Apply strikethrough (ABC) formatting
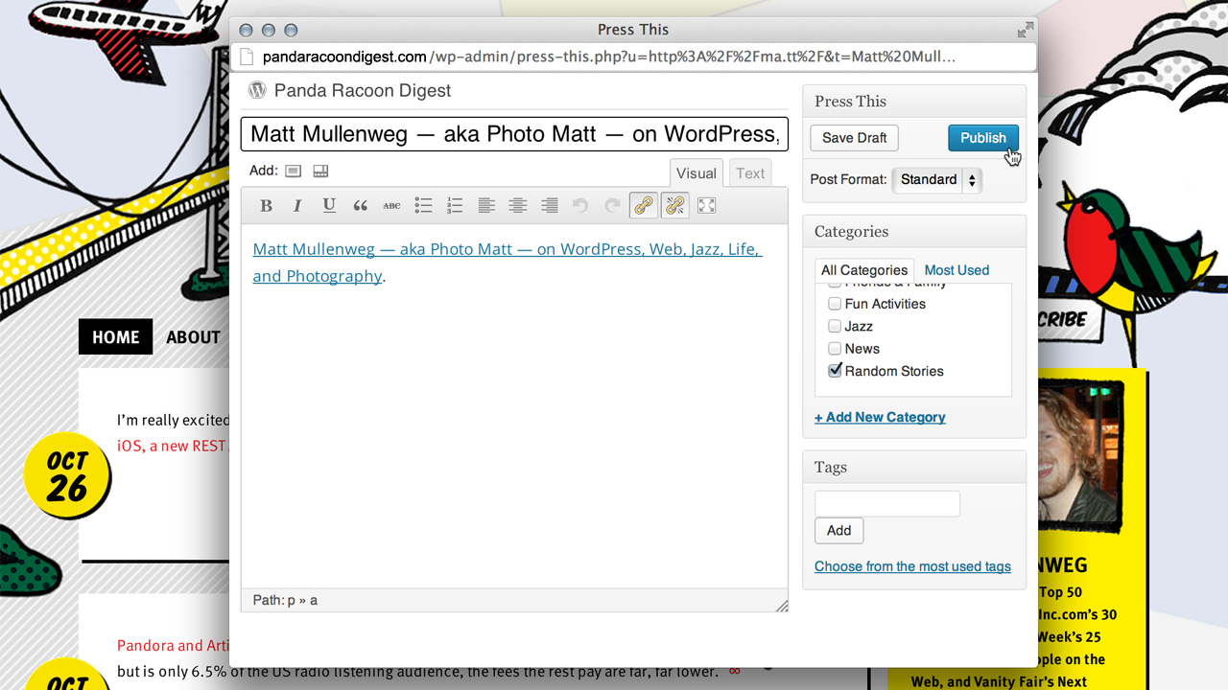Screen dimensions: 1228x690 (x=391, y=205)
